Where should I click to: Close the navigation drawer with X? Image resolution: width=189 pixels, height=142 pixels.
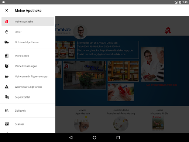(7, 10)
